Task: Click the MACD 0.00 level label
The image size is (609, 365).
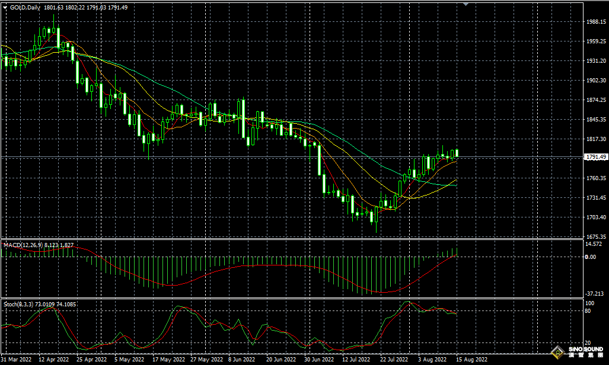Action: pos(591,257)
